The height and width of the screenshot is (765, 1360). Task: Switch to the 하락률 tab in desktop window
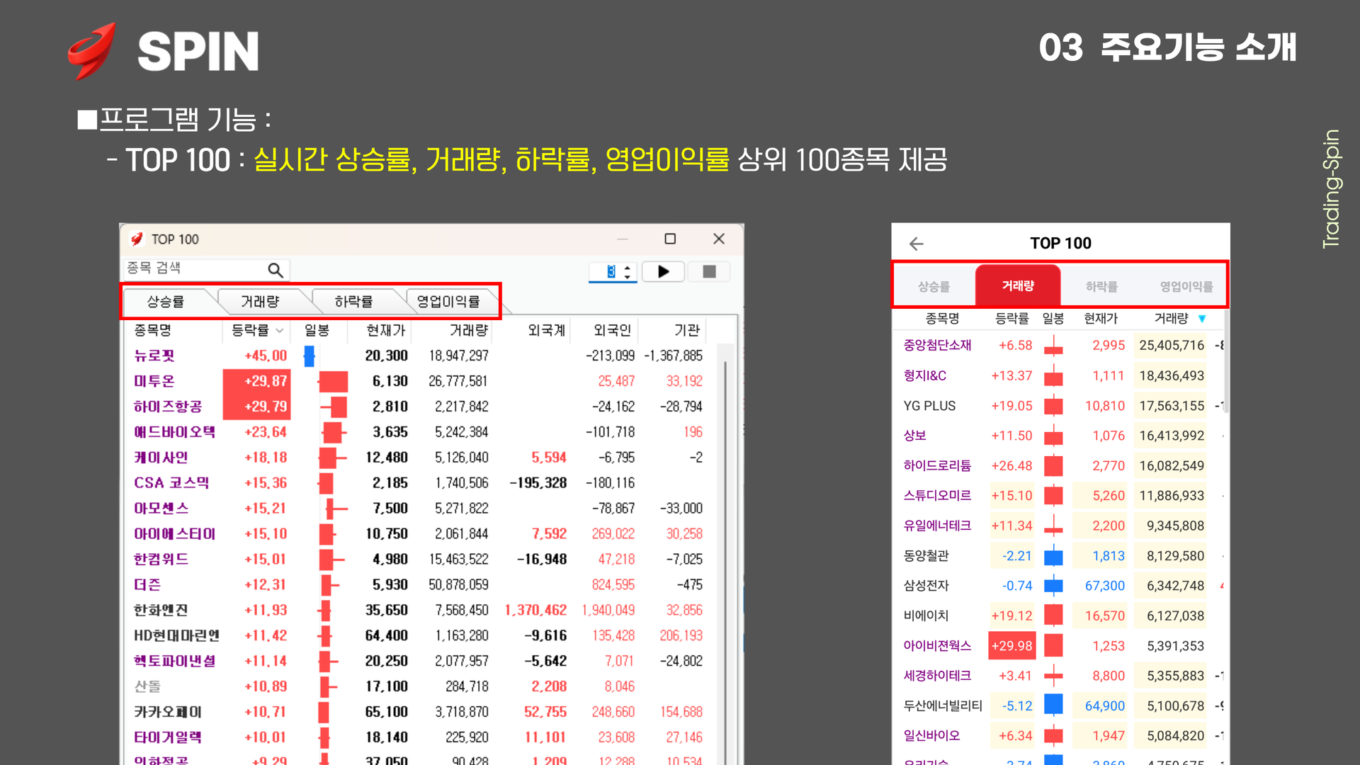tap(353, 302)
